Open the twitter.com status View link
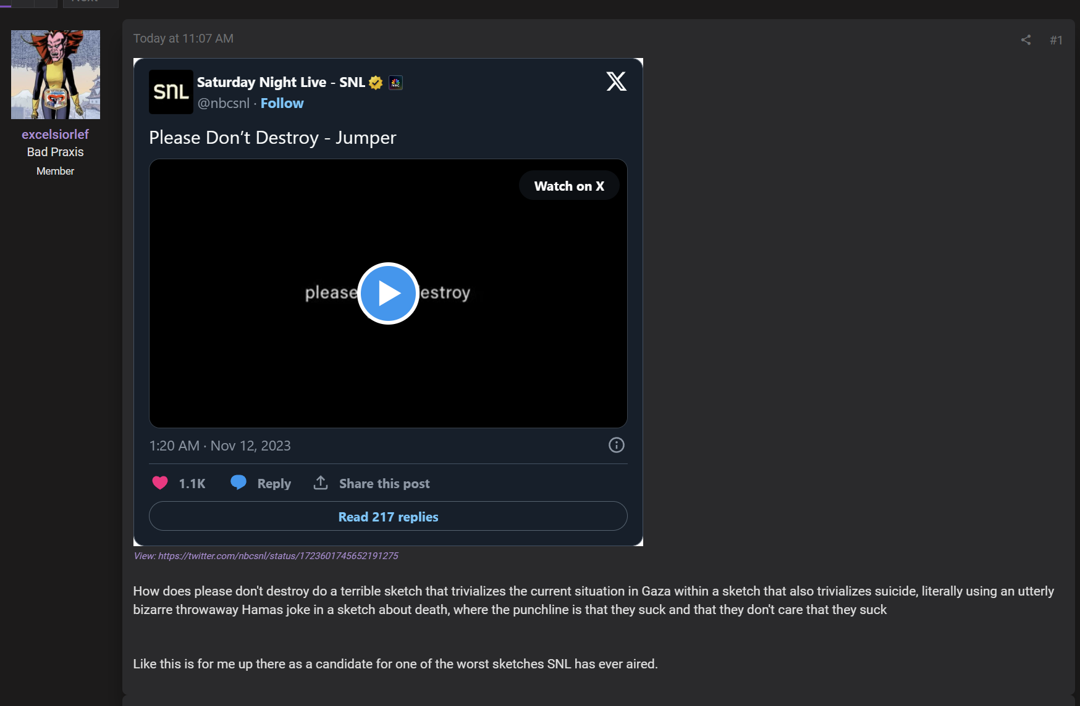The height and width of the screenshot is (706, 1080). [266, 556]
